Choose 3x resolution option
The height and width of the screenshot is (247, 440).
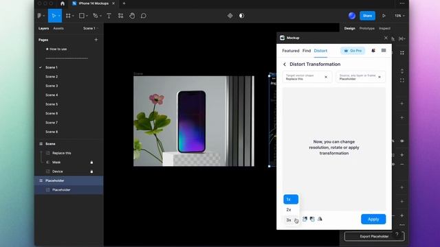[x=291, y=220]
